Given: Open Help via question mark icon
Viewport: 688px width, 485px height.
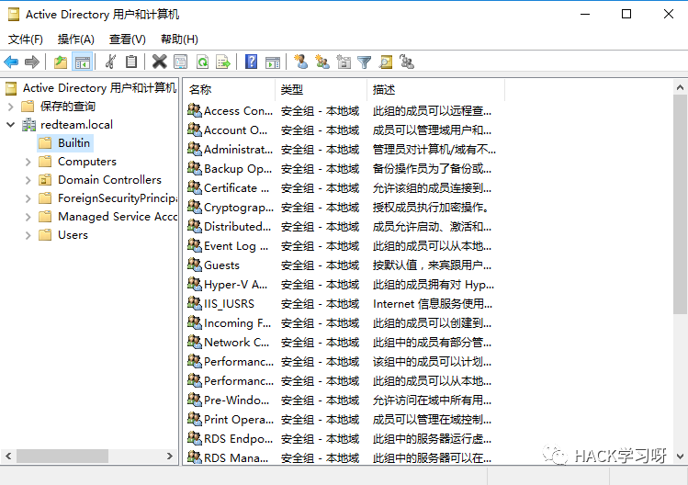Looking at the screenshot, I should click(x=251, y=62).
